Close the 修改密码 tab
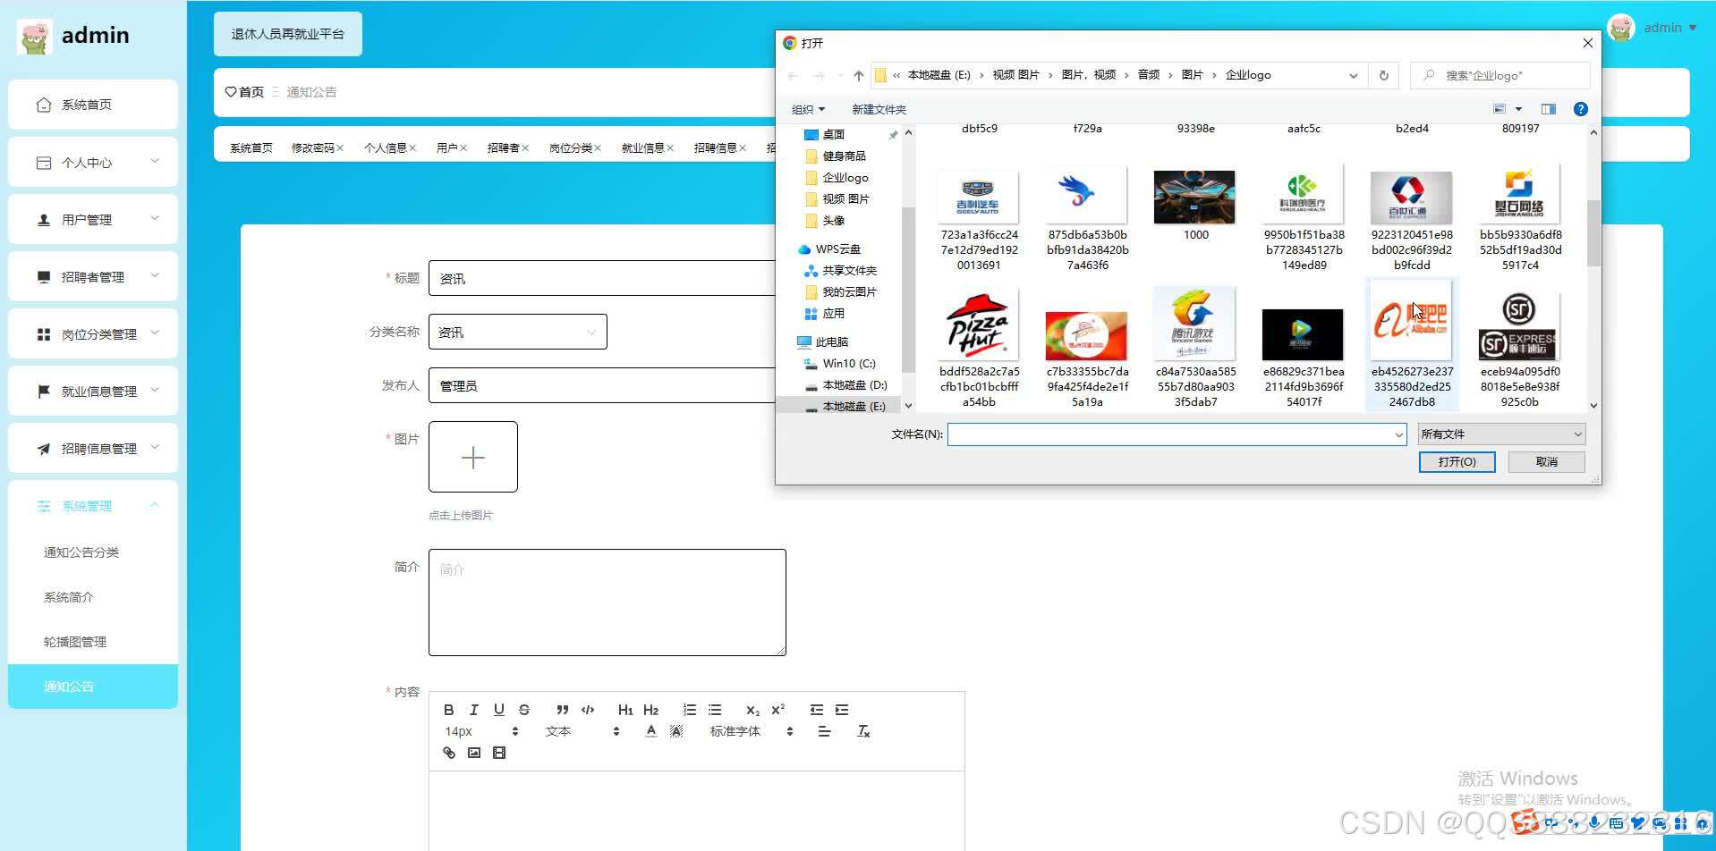The height and width of the screenshot is (851, 1716). (340, 148)
